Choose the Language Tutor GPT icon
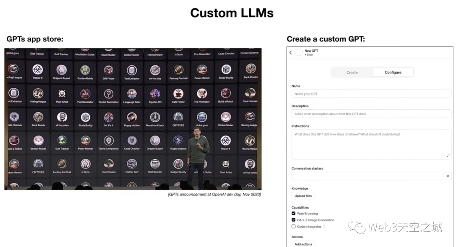457x247 pixels. tap(132, 94)
